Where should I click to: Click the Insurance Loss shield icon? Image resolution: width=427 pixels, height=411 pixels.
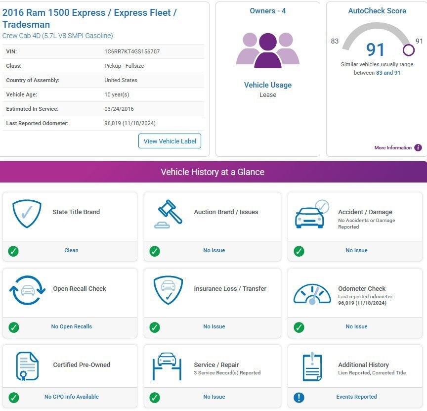tap(168, 290)
